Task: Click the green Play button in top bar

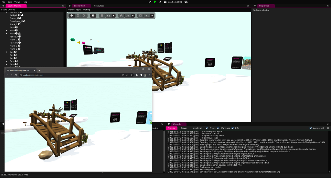Action: [x=155, y=2]
